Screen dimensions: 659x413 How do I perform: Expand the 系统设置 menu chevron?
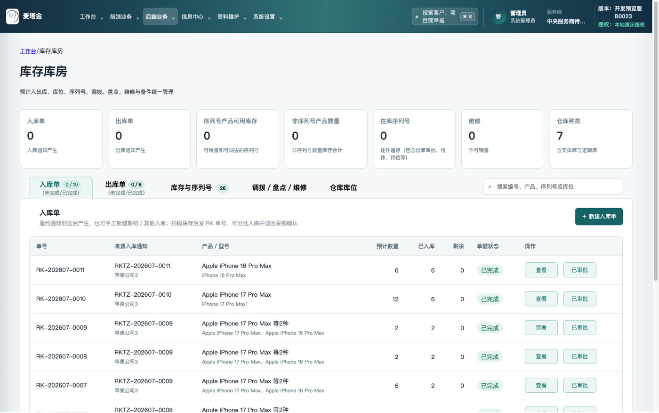click(x=281, y=18)
